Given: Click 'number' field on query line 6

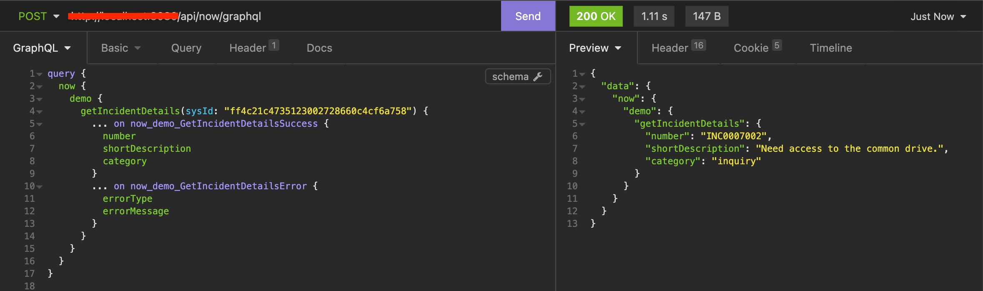Looking at the screenshot, I should (119, 136).
